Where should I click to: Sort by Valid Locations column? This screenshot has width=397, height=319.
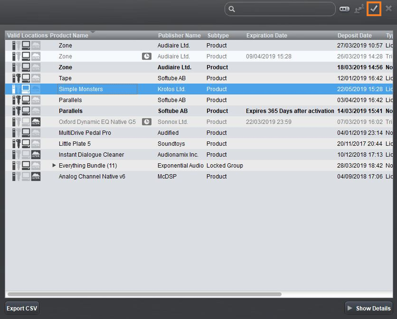point(27,35)
